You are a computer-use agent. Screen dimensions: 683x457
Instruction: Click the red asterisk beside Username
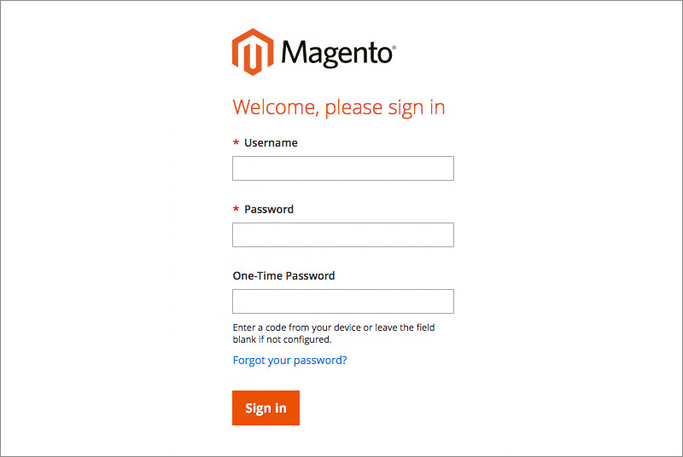tap(236, 142)
